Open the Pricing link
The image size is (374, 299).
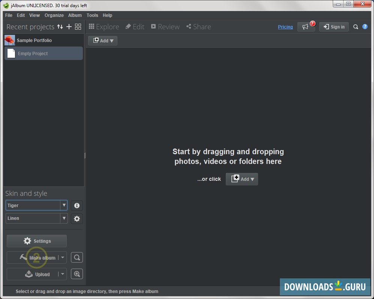point(285,27)
